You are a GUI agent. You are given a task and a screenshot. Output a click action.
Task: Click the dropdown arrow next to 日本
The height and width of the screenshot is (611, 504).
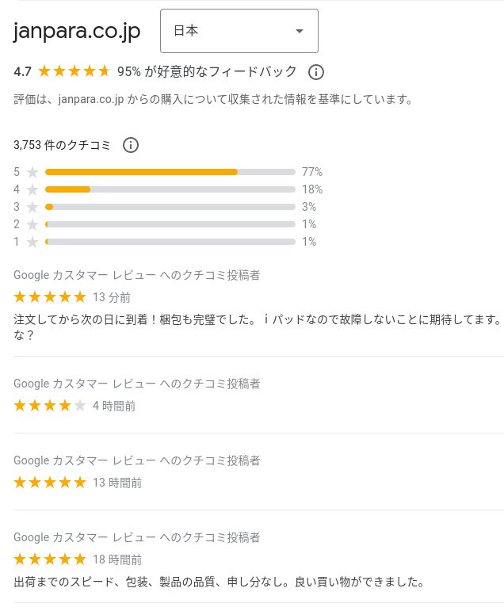click(x=299, y=31)
